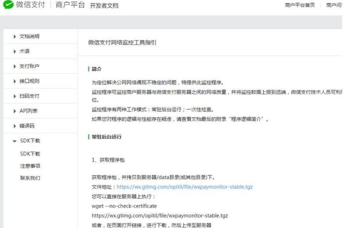Select the 联系我们 sub-item

[x=30, y=178]
